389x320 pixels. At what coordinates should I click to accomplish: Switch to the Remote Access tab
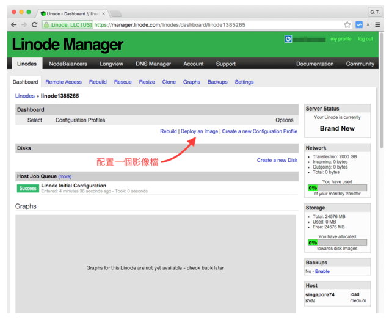[64, 82]
